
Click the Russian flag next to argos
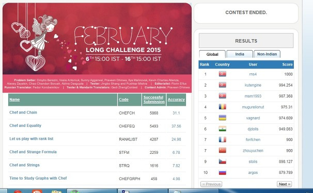[223, 172]
